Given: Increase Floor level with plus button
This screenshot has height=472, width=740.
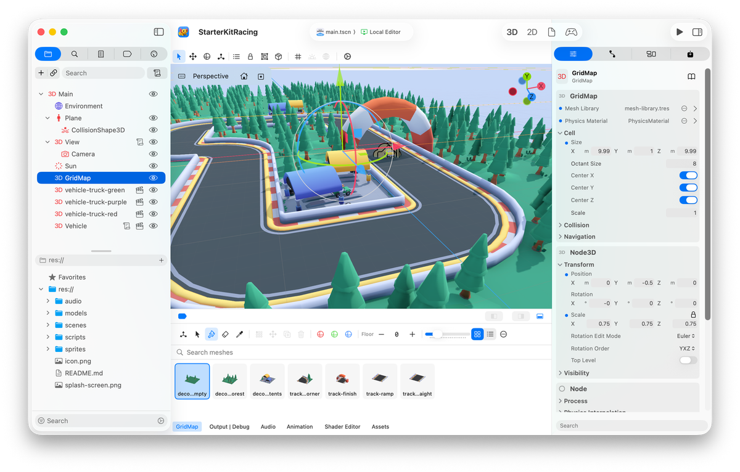Looking at the screenshot, I should (x=413, y=334).
